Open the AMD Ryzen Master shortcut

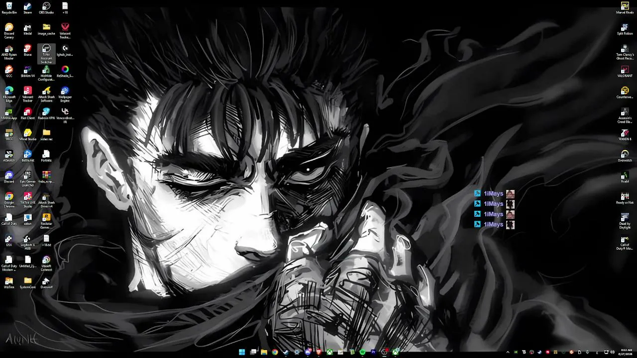(9, 52)
